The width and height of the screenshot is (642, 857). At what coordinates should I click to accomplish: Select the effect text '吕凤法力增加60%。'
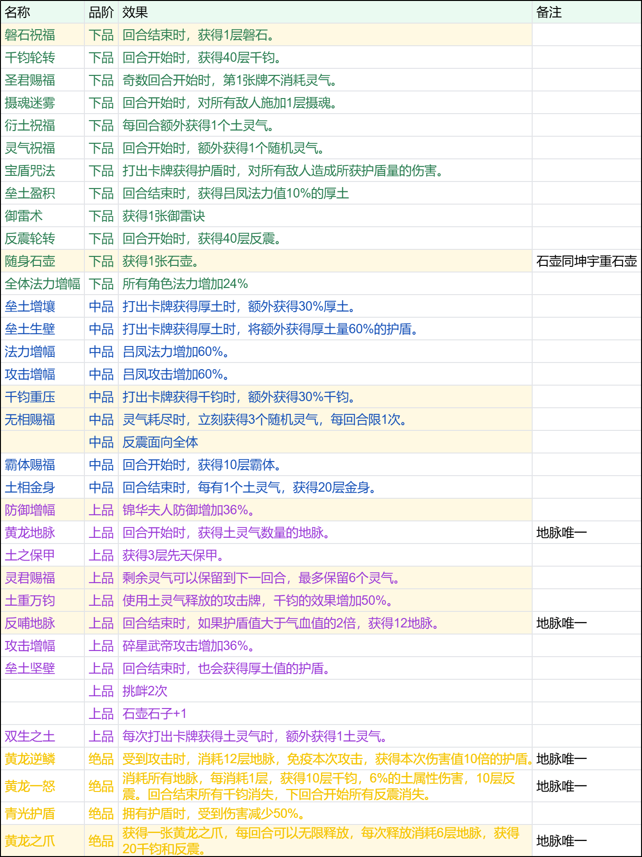pos(176,352)
